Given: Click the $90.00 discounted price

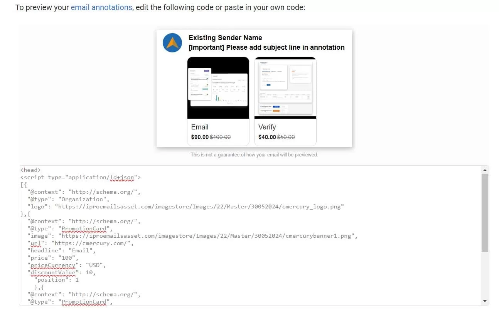Looking at the screenshot, I should point(200,137).
